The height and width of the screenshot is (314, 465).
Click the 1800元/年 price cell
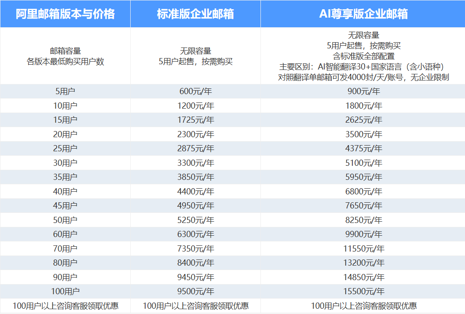click(x=363, y=106)
